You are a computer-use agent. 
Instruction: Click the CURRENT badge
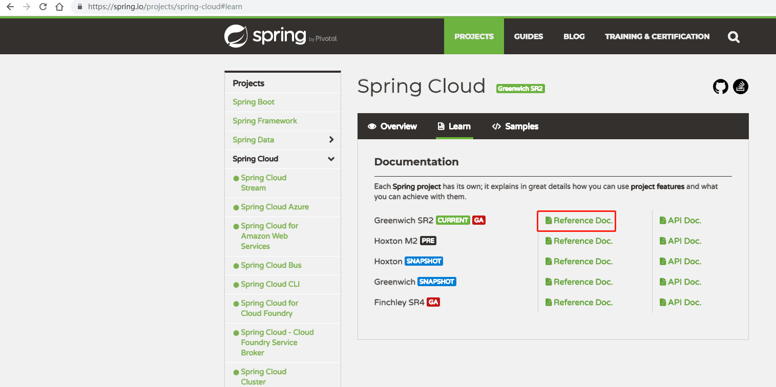tap(453, 220)
